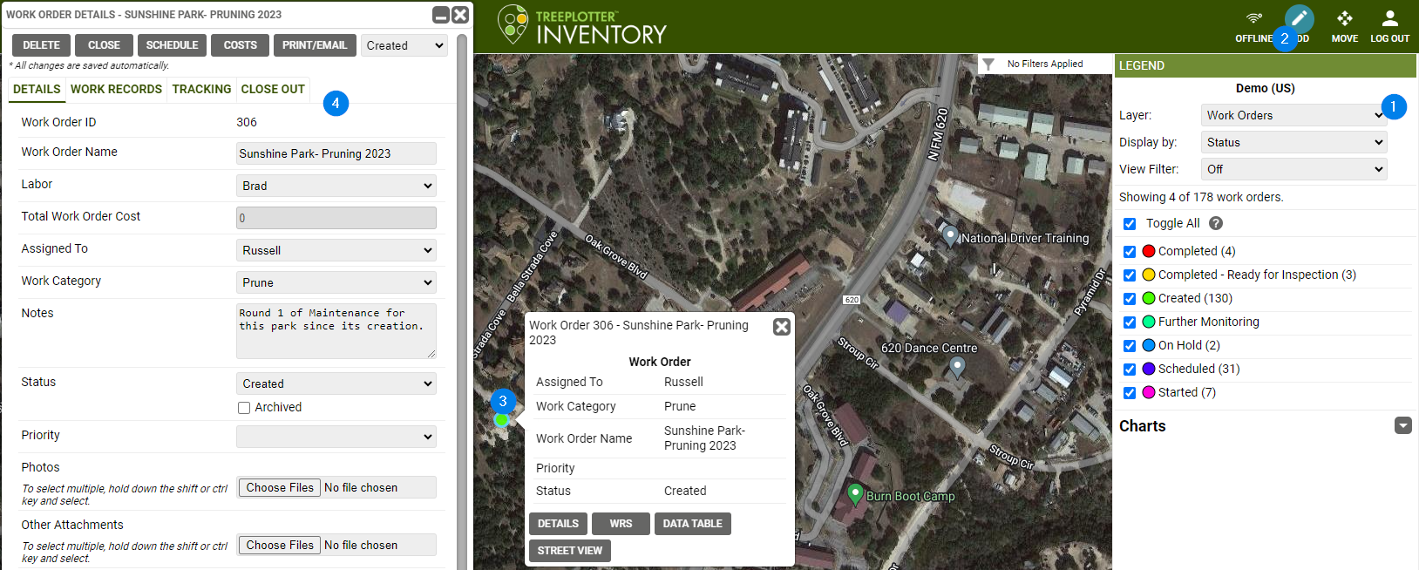Switch to the Work Records tab
Viewport: 1419px width, 570px height.
tap(116, 89)
